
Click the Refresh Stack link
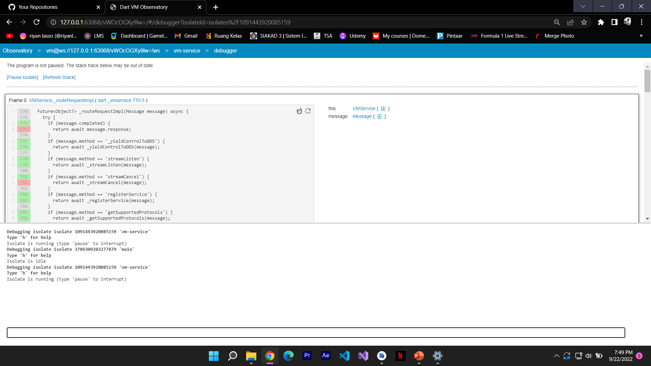[59, 77]
